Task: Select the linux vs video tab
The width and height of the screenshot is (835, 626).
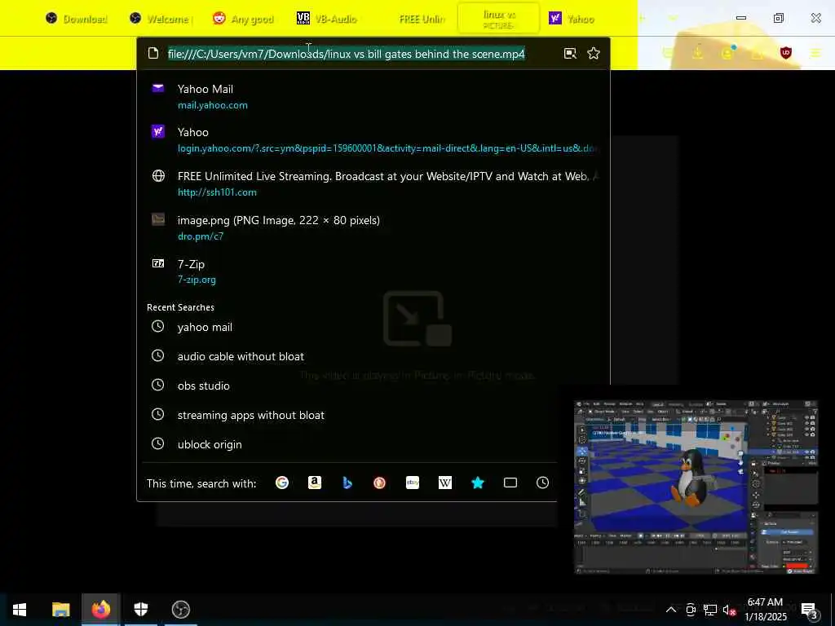Action: 498,19
